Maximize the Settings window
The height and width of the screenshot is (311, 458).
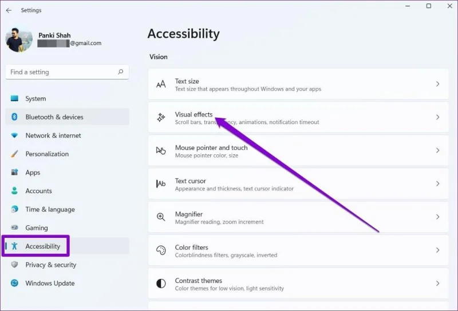click(428, 6)
